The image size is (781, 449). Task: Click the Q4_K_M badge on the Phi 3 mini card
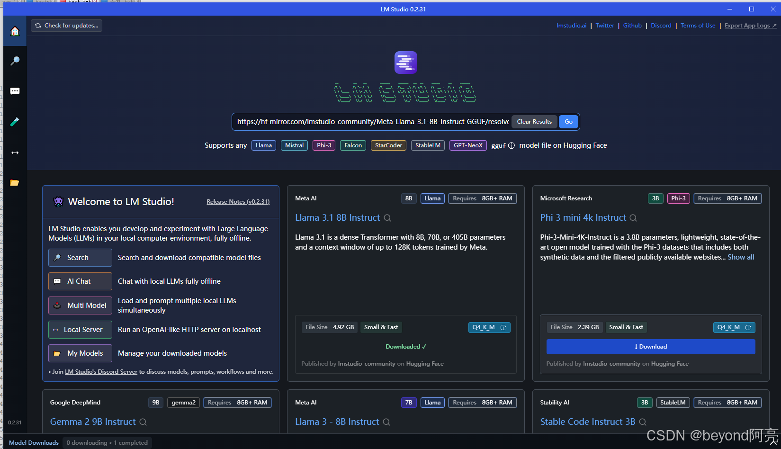(734, 328)
